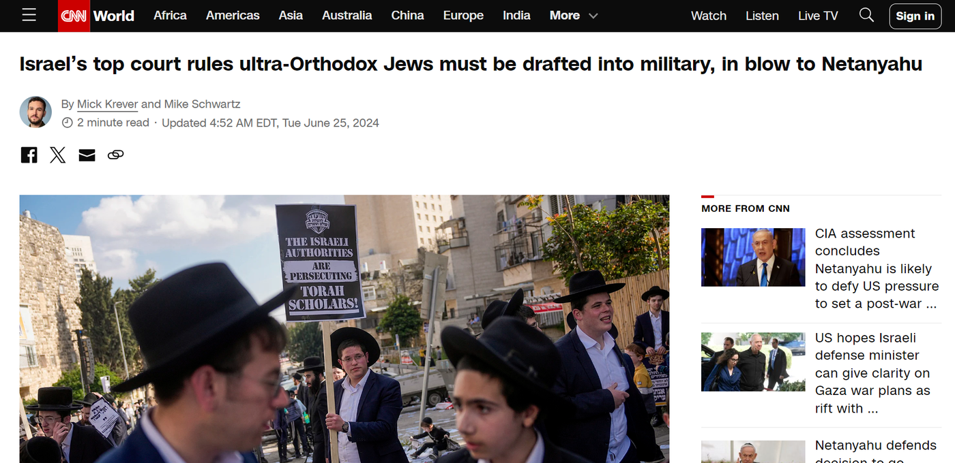Click the CNN logo
Viewport: 955px width, 463px height.
(x=74, y=16)
